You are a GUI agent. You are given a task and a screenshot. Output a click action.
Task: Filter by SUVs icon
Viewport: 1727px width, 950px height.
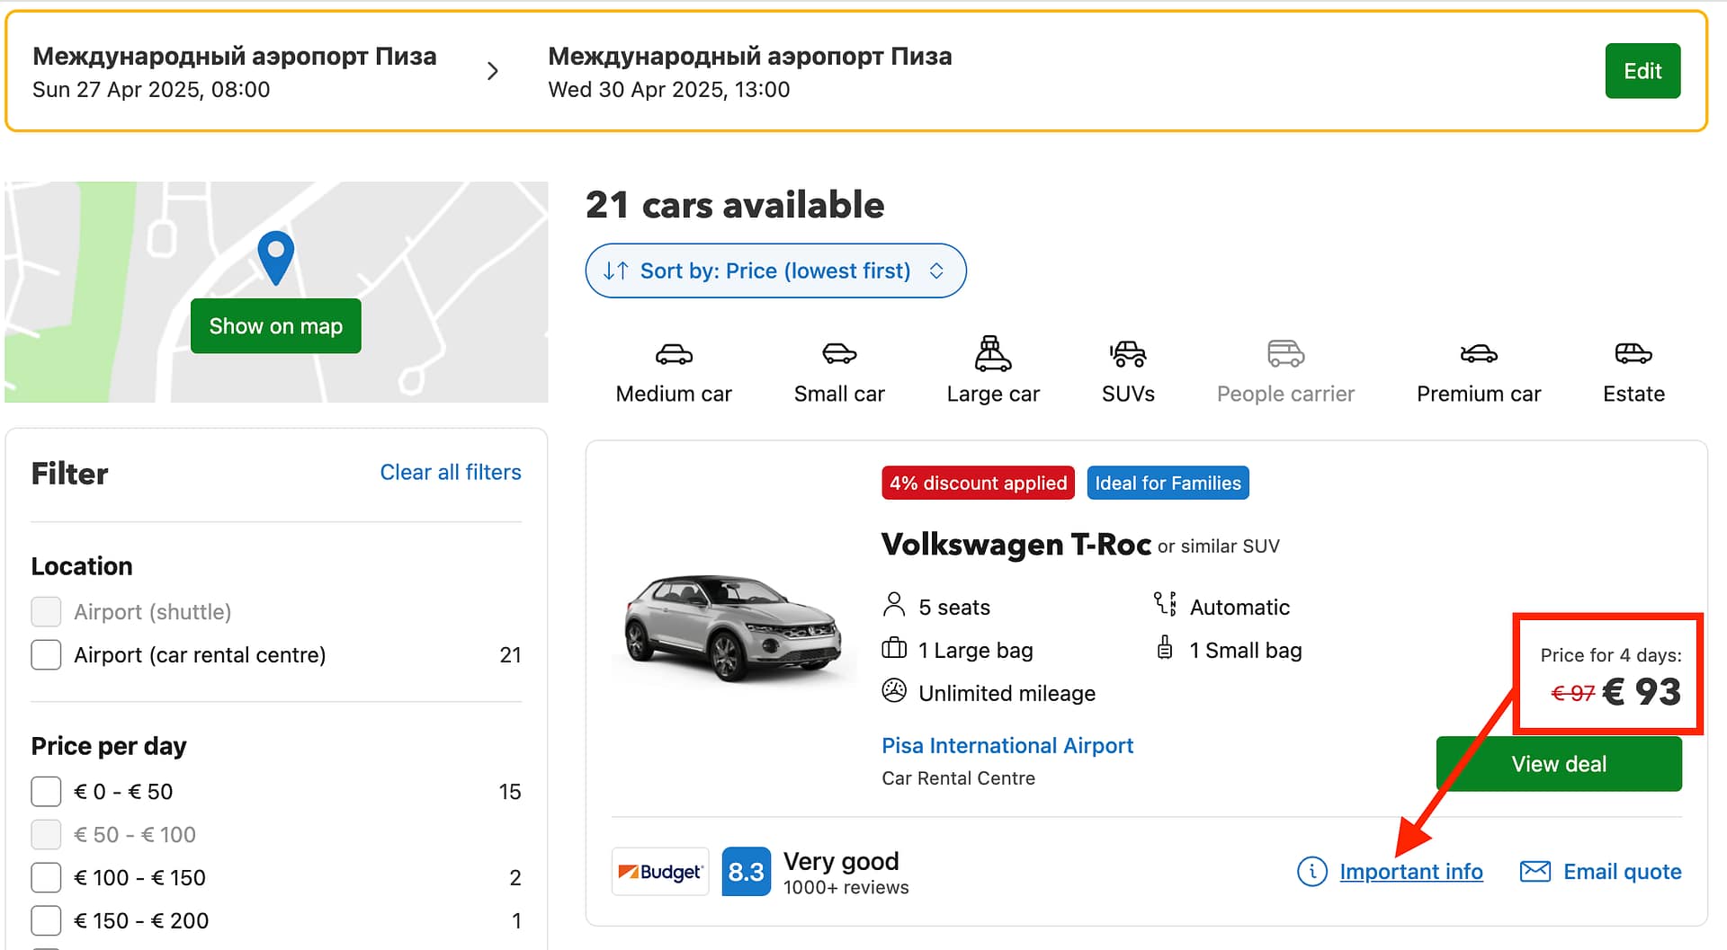click(x=1127, y=354)
